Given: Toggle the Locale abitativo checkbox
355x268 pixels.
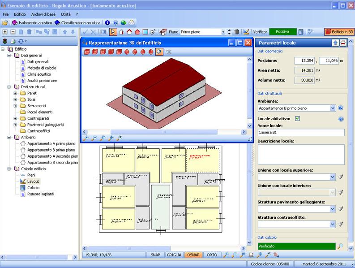Looking at the screenshot, I should (x=297, y=119).
